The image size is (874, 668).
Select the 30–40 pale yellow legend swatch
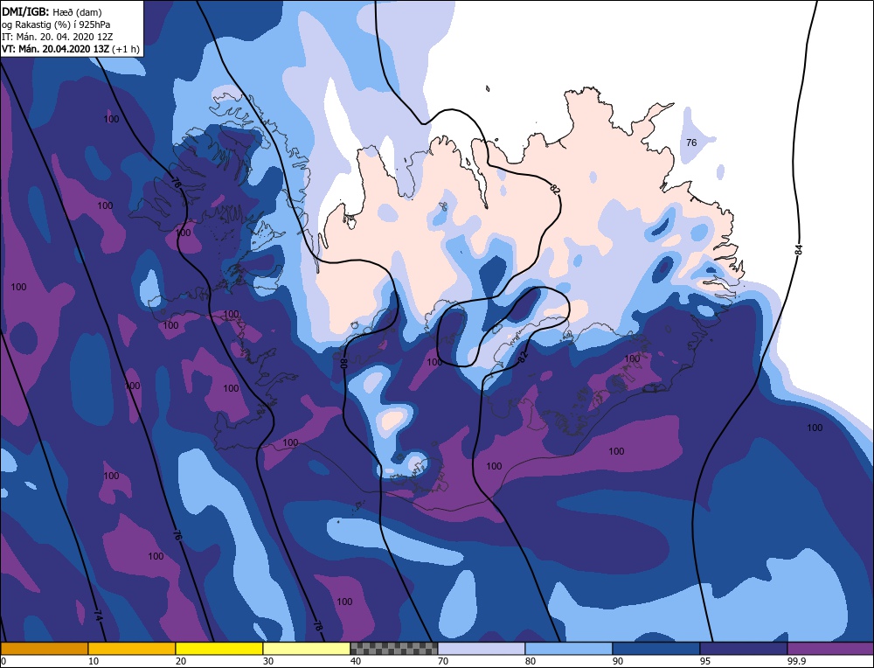click(x=307, y=649)
